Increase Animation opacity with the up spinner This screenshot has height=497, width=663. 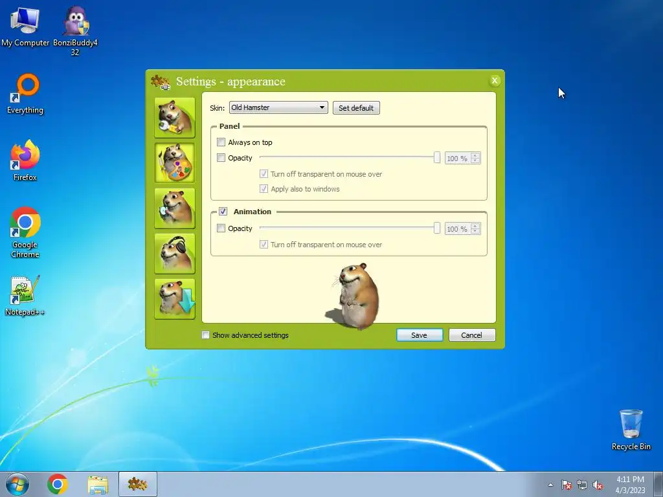(475, 226)
